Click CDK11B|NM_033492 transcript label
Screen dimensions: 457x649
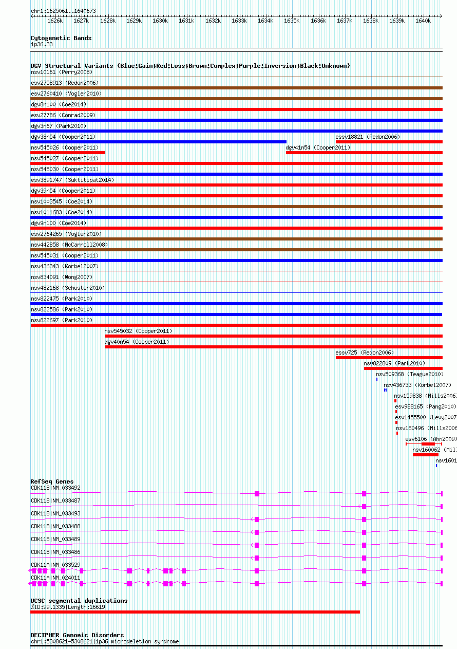click(x=55, y=488)
